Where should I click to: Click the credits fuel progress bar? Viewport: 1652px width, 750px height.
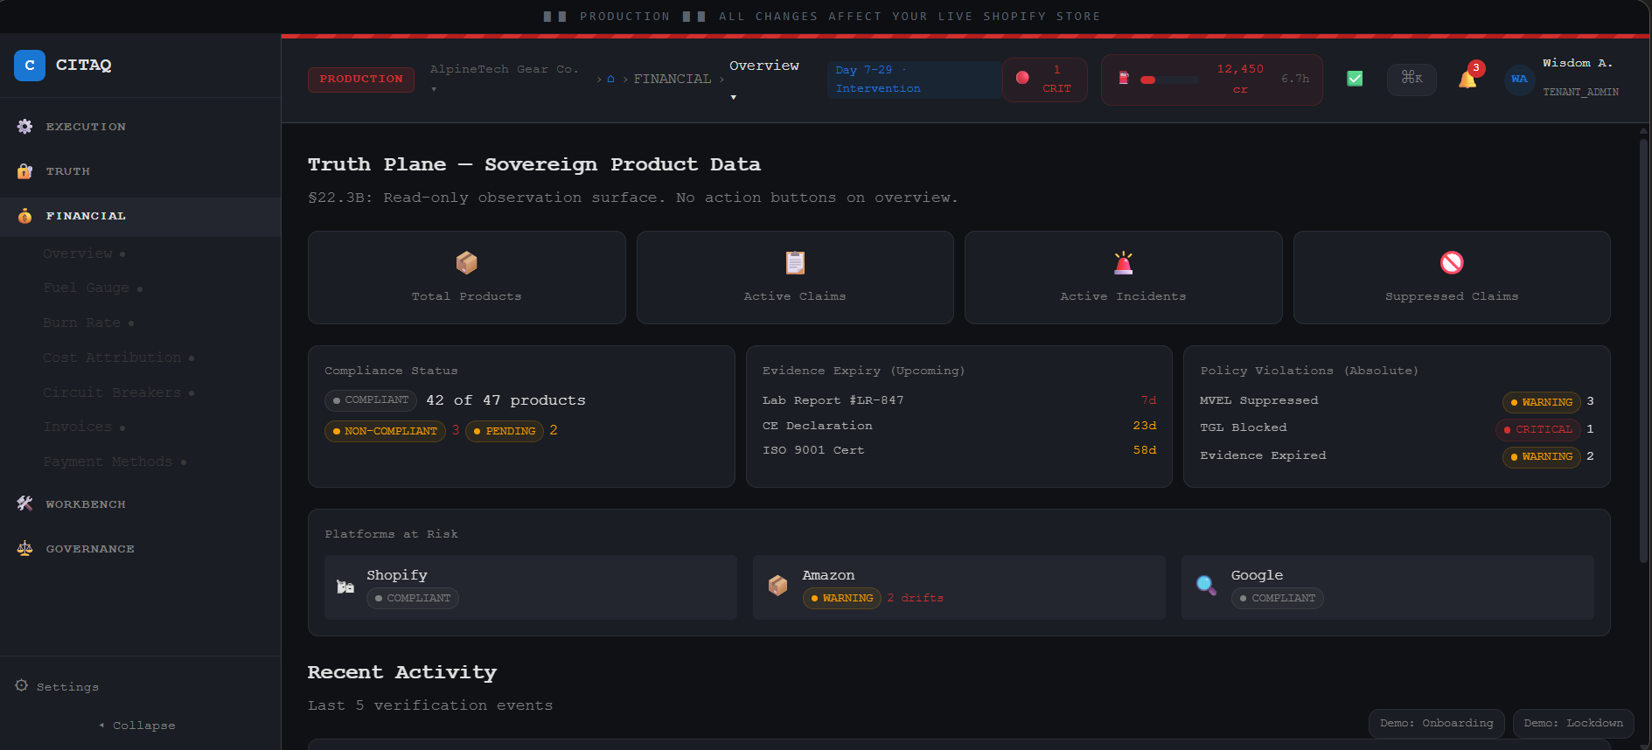pos(1169,80)
